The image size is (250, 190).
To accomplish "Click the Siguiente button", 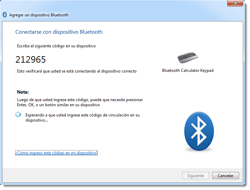I will 196,175.
